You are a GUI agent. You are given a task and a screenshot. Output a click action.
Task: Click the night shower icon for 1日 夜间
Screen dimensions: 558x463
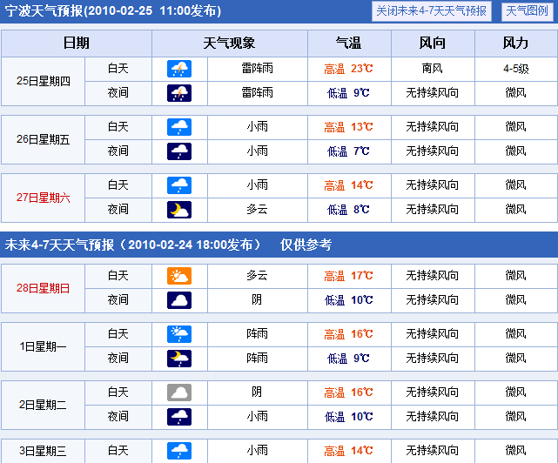[x=179, y=359]
